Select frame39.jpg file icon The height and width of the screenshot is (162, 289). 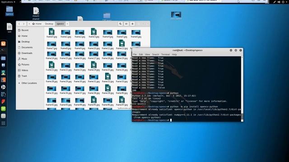(x=107, y=88)
